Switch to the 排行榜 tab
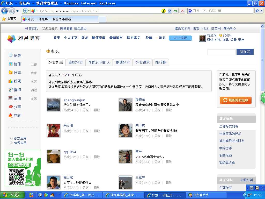The width and height of the screenshot is (265, 199). pos(161,62)
